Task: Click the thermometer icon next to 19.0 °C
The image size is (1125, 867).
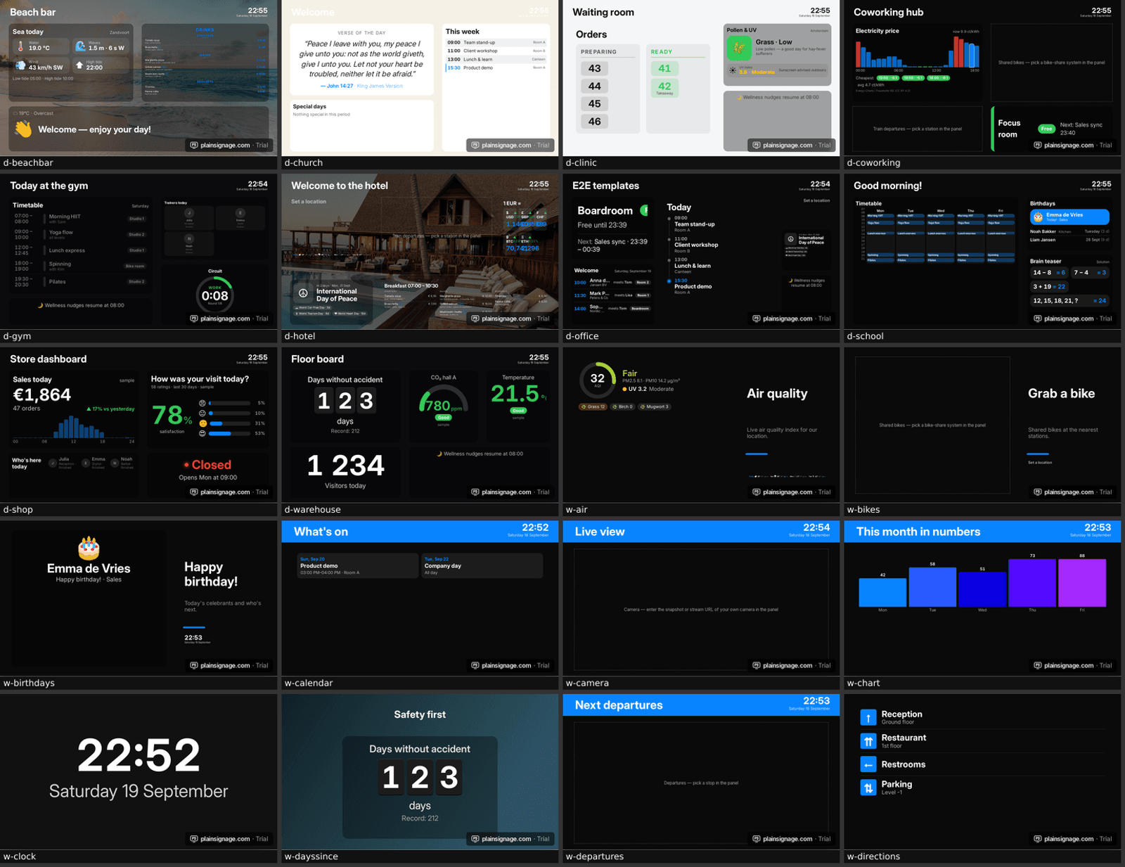Action: pyautogui.click(x=20, y=46)
